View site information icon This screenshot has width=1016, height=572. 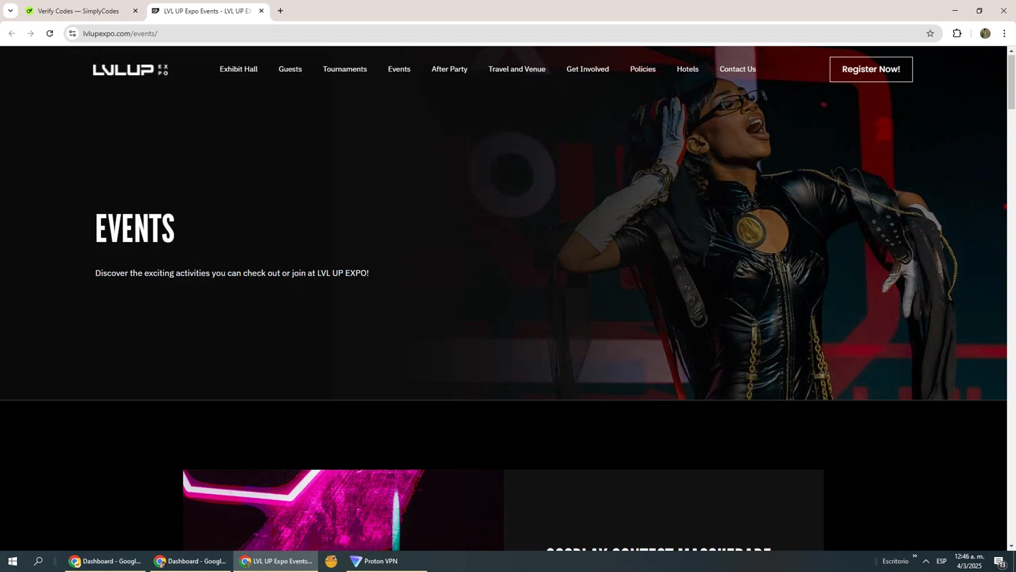click(72, 33)
